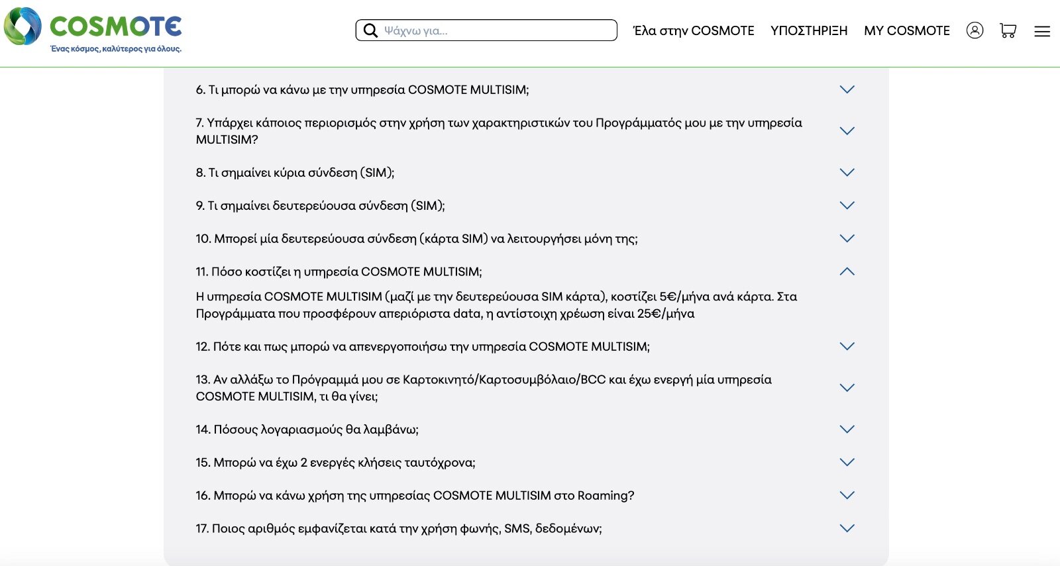This screenshot has height=566, width=1060.
Task: Click question text "16. Μπορώ να κάνω χρήση... στο Roaming?"
Action: (415, 496)
